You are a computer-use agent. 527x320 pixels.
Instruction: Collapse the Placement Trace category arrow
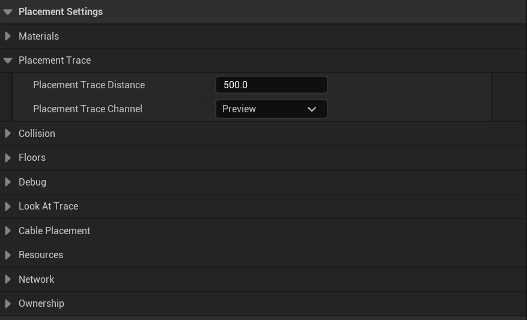click(x=8, y=61)
